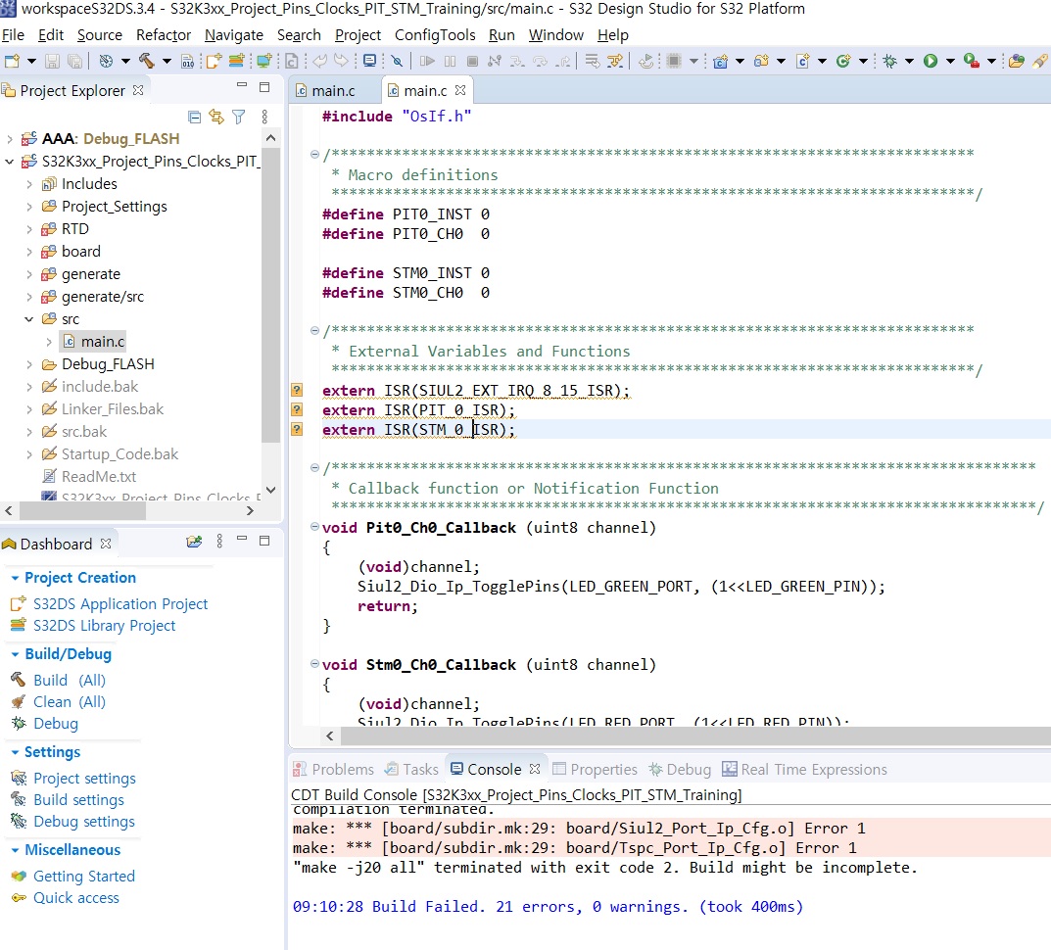Viewport: 1051px width, 950px height.
Task: Open the dropdown arrow next to Run button
Action: [x=949, y=61]
